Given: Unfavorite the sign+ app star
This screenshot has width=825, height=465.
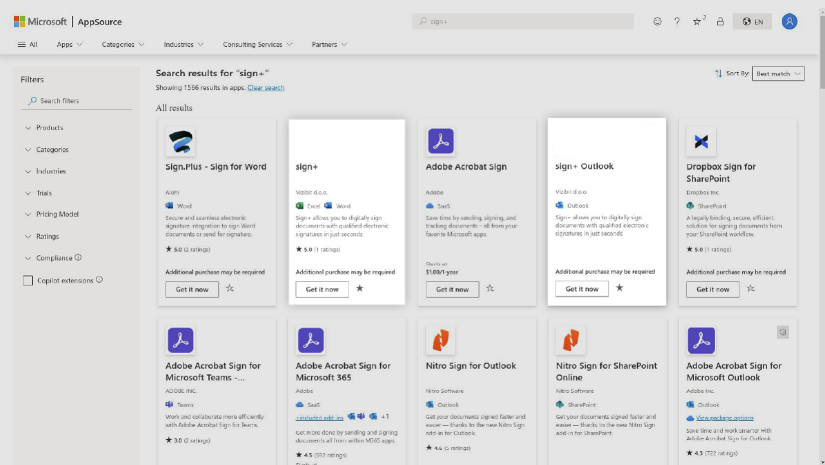Looking at the screenshot, I should pos(360,288).
